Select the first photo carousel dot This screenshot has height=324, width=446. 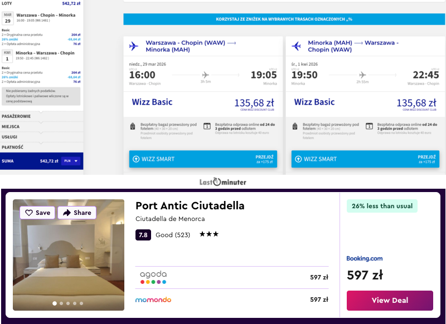[55, 303]
